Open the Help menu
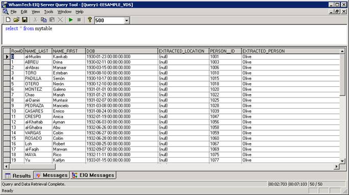Image resolution: width=349 pixels, height=195 pixels. coord(80,12)
